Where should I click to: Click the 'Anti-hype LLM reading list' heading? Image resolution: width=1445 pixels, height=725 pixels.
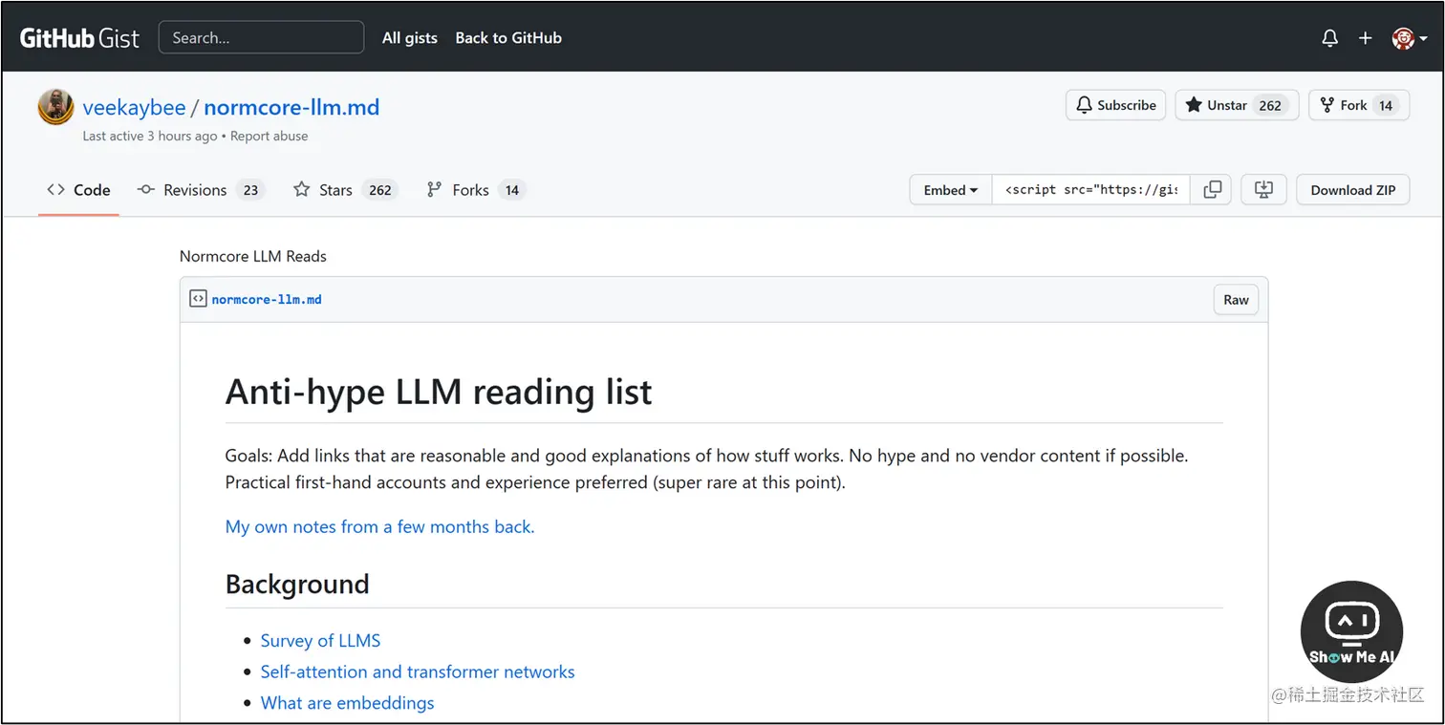(439, 392)
